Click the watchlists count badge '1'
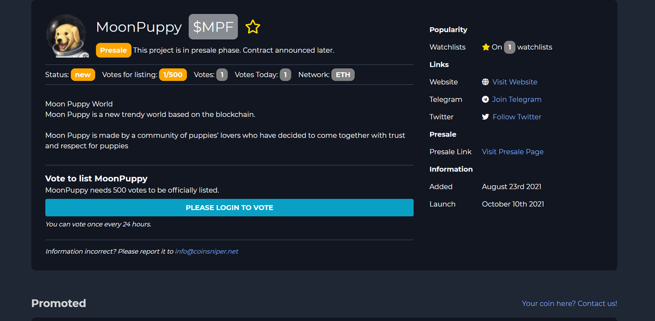Screen dimensions: 655x321 tap(510, 47)
